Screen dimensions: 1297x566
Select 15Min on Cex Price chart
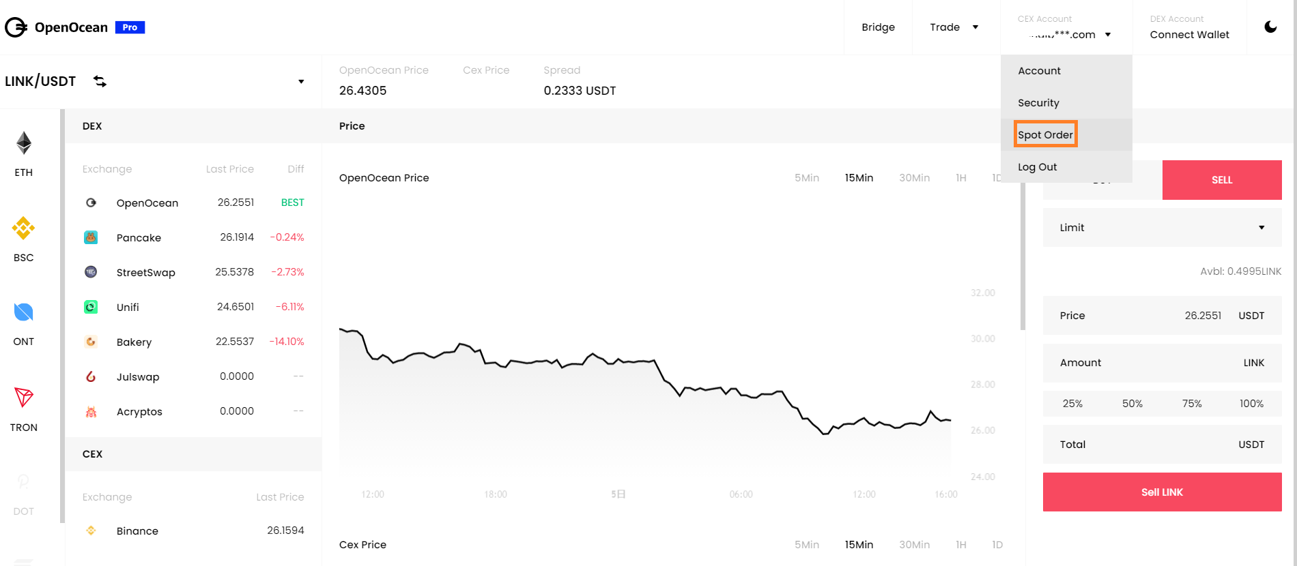tap(859, 545)
